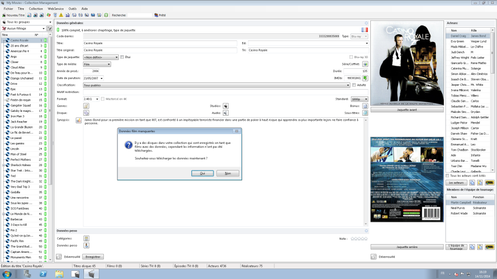Click the Jaquette avant button

[x=407, y=110]
